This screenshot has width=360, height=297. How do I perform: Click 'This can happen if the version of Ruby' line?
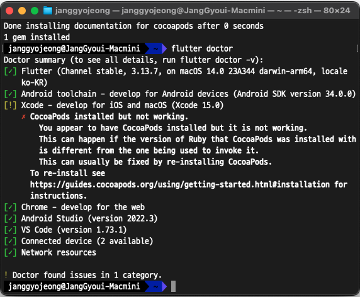[197, 139]
